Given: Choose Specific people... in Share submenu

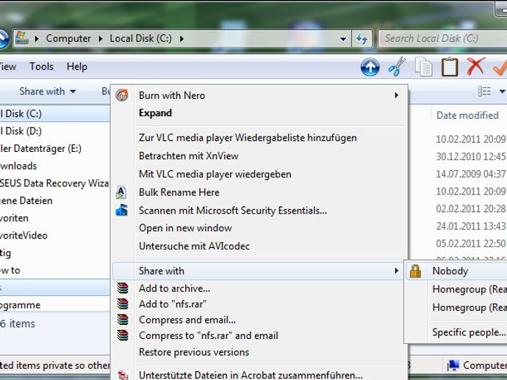Looking at the screenshot, I should click(x=469, y=332).
